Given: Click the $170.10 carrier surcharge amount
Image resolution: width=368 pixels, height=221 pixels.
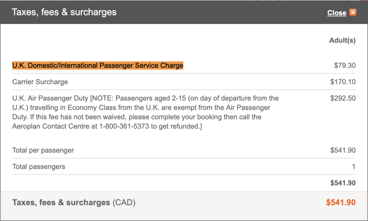Looking at the screenshot, I should pos(343,82).
